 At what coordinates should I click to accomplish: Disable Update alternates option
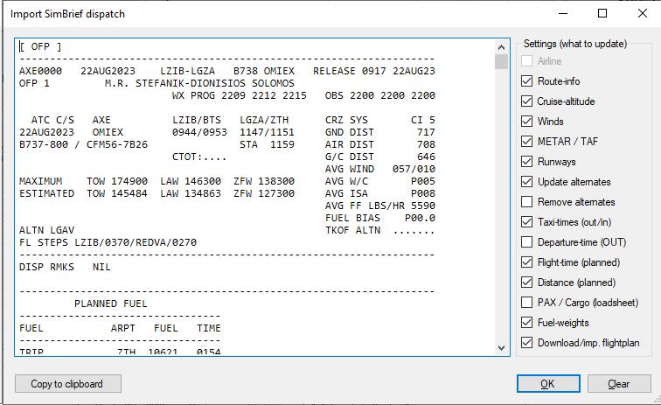point(526,182)
